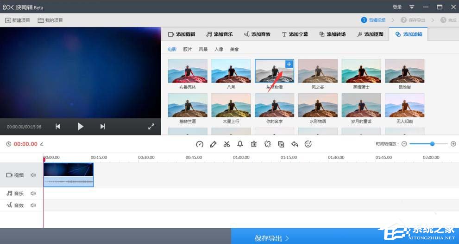
Task: Open the smiley sticker icon
Action: click(x=308, y=144)
